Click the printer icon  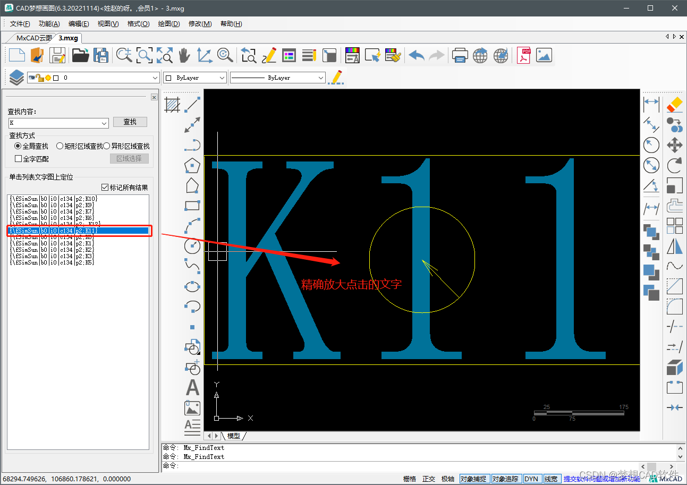(460, 55)
